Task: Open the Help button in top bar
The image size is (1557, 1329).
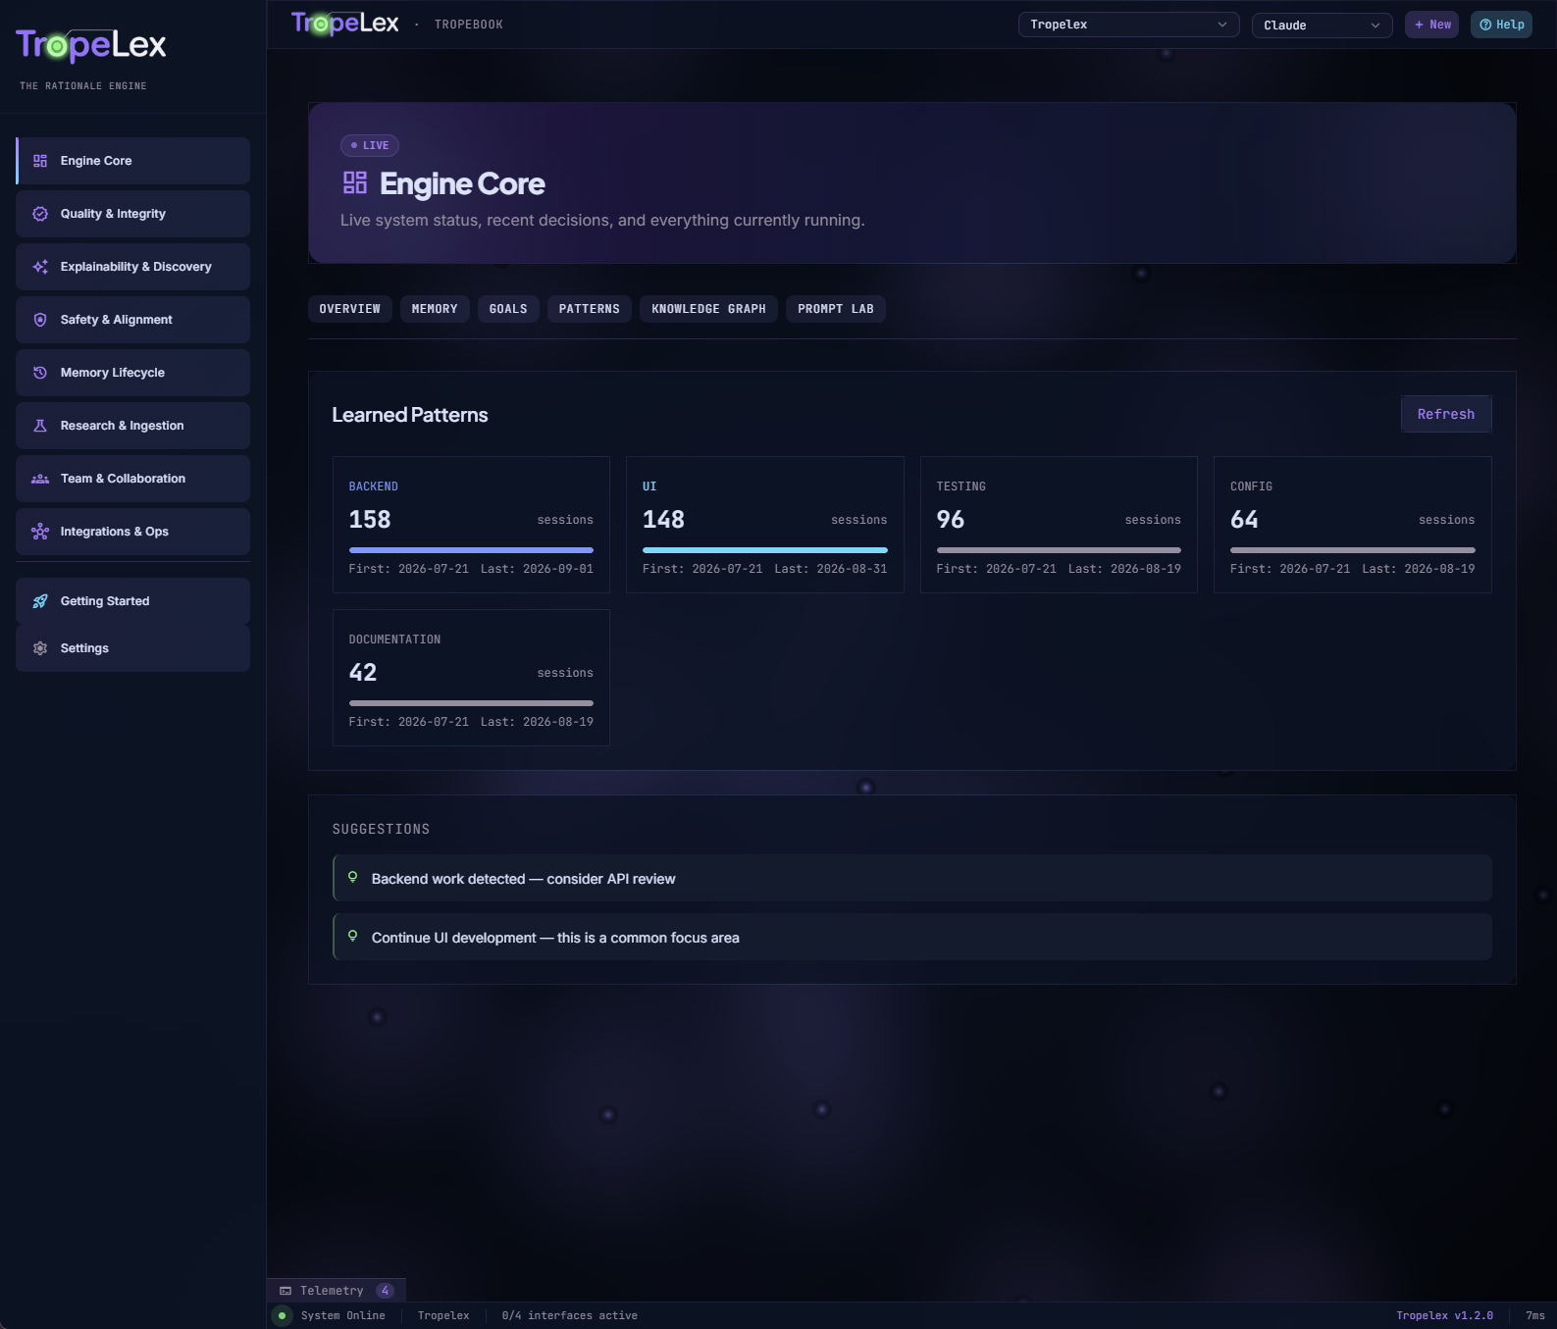Action: pyautogui.click(x=1501, y=25)
